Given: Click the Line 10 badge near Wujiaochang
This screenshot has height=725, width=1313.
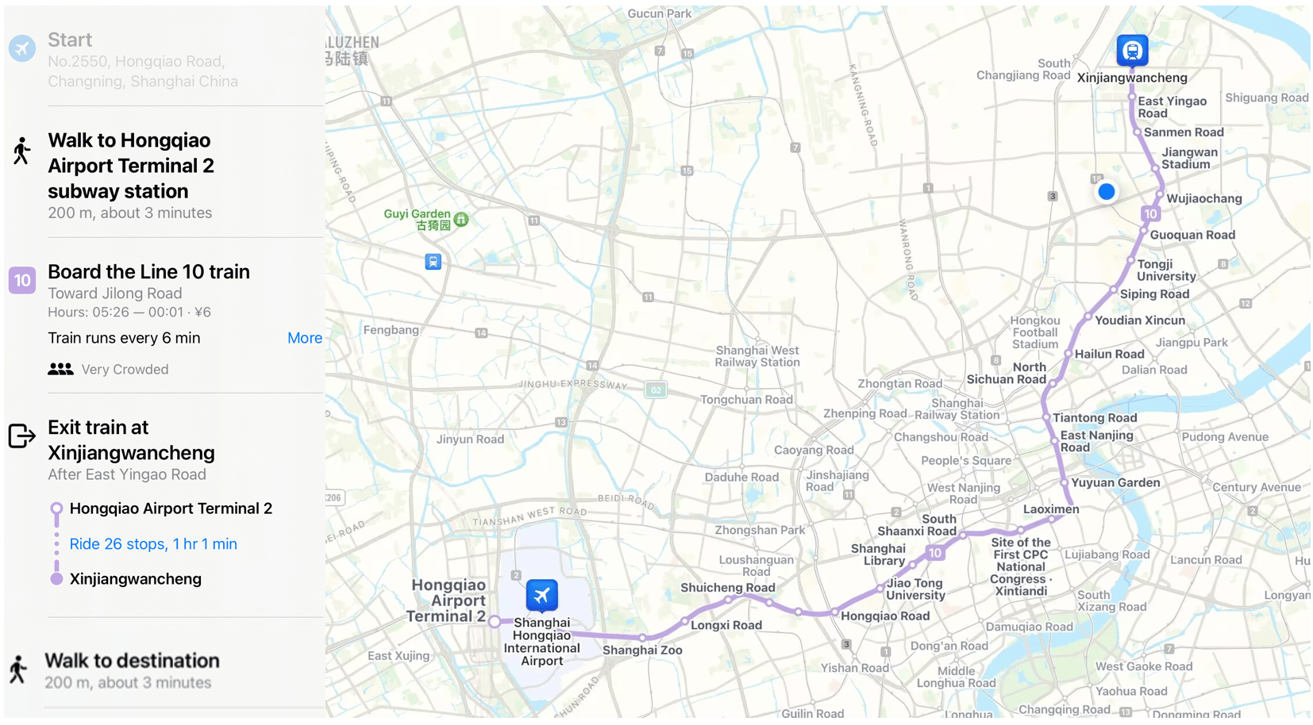Looking at the screenshot, I should (x=1150, y=213).
